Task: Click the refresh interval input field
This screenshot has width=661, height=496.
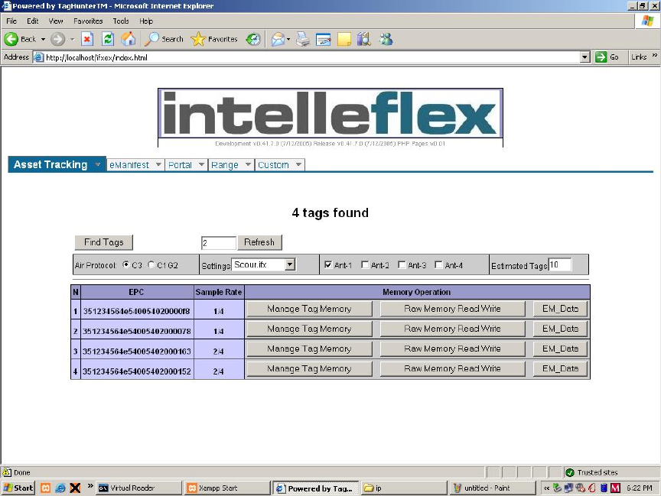Action: point(218,243)
